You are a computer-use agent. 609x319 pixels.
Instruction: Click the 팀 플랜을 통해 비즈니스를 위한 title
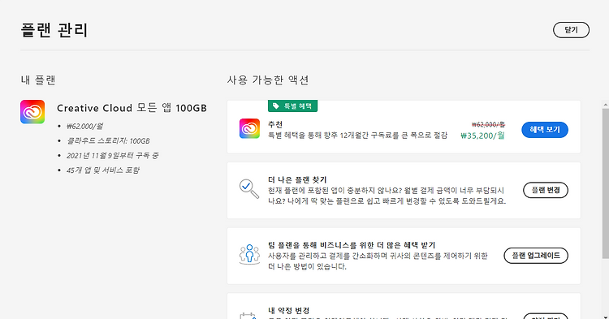click(x=352, y=245)
